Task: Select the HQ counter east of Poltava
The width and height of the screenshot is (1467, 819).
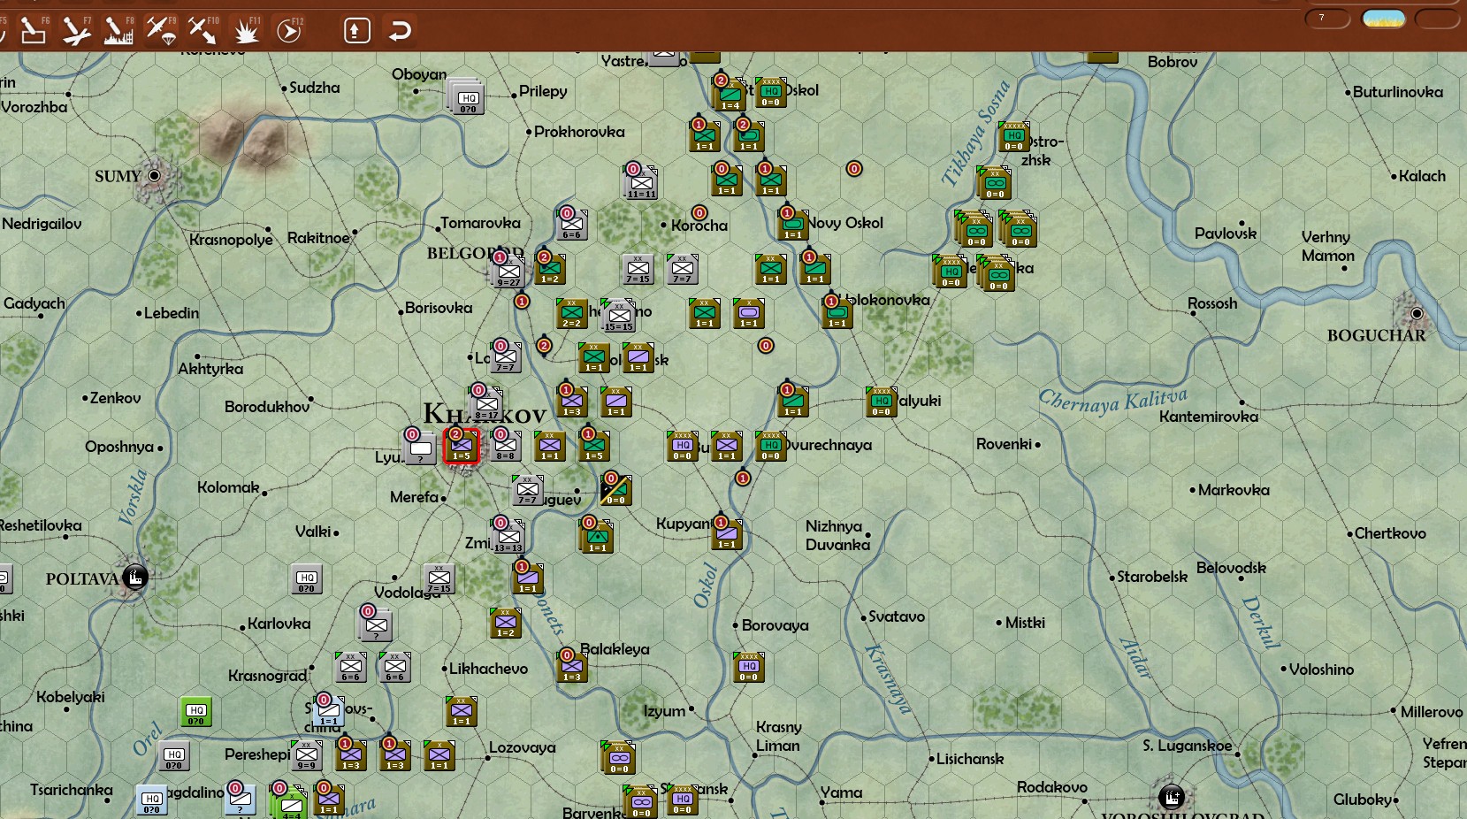Action: click(x=306, y=579)
